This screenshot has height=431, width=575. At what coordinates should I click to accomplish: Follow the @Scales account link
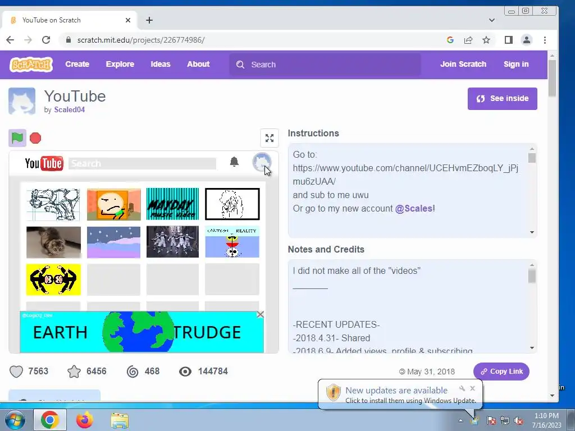pyautogui.click(x=414, y=209)
